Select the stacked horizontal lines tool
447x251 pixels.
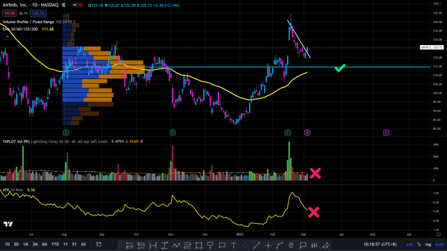pyautogui.click(x=187, y=246)
